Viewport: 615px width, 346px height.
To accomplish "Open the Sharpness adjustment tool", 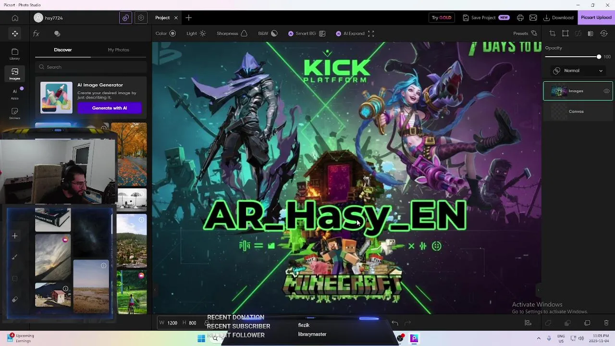I will [x=232, y=34].
